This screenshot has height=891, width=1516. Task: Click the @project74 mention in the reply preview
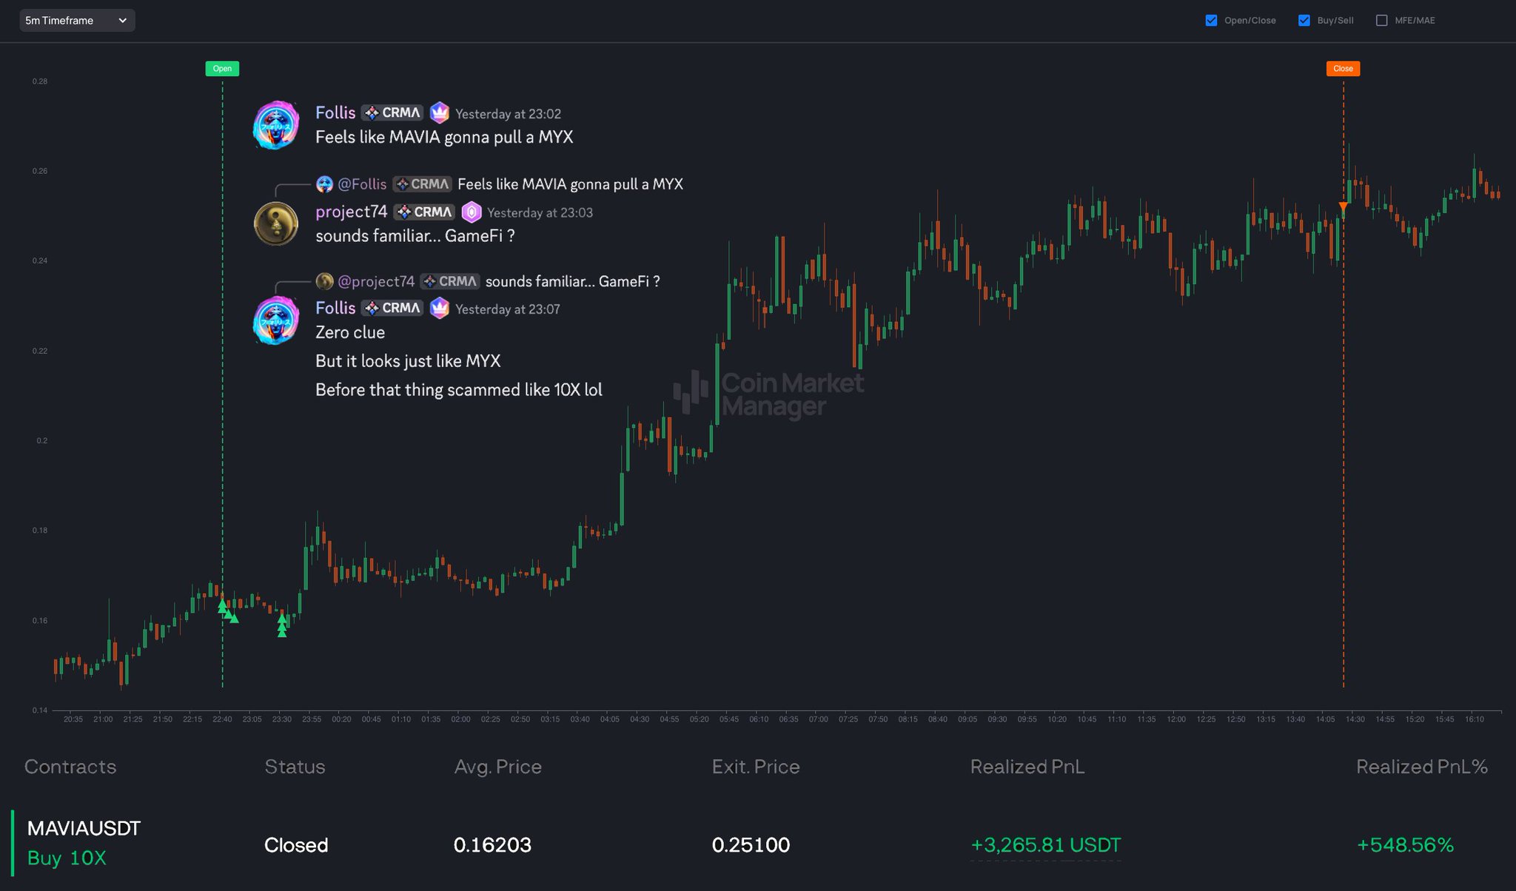pyautogui.click(x=376, y=281)
